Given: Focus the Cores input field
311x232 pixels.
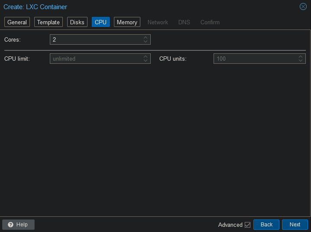Looking at the screenshot, I should pyautogui.click(x=95, y=40).
